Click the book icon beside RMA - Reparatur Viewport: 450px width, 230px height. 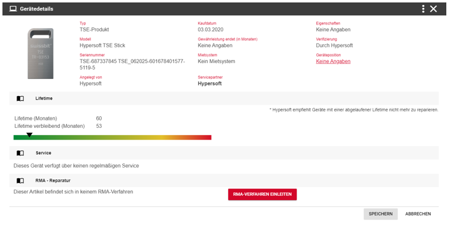20,180
